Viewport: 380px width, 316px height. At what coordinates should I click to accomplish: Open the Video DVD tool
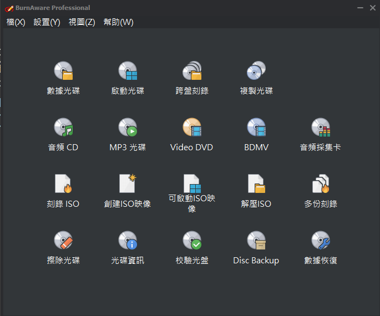192,135
